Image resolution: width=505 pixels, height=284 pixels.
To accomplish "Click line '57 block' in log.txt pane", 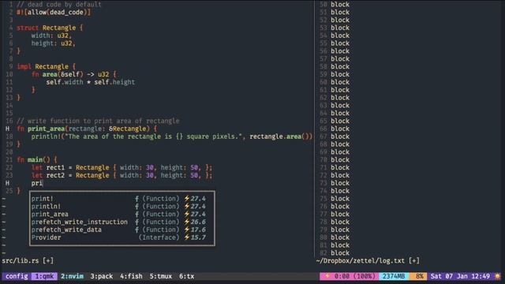I will point(335,59).
